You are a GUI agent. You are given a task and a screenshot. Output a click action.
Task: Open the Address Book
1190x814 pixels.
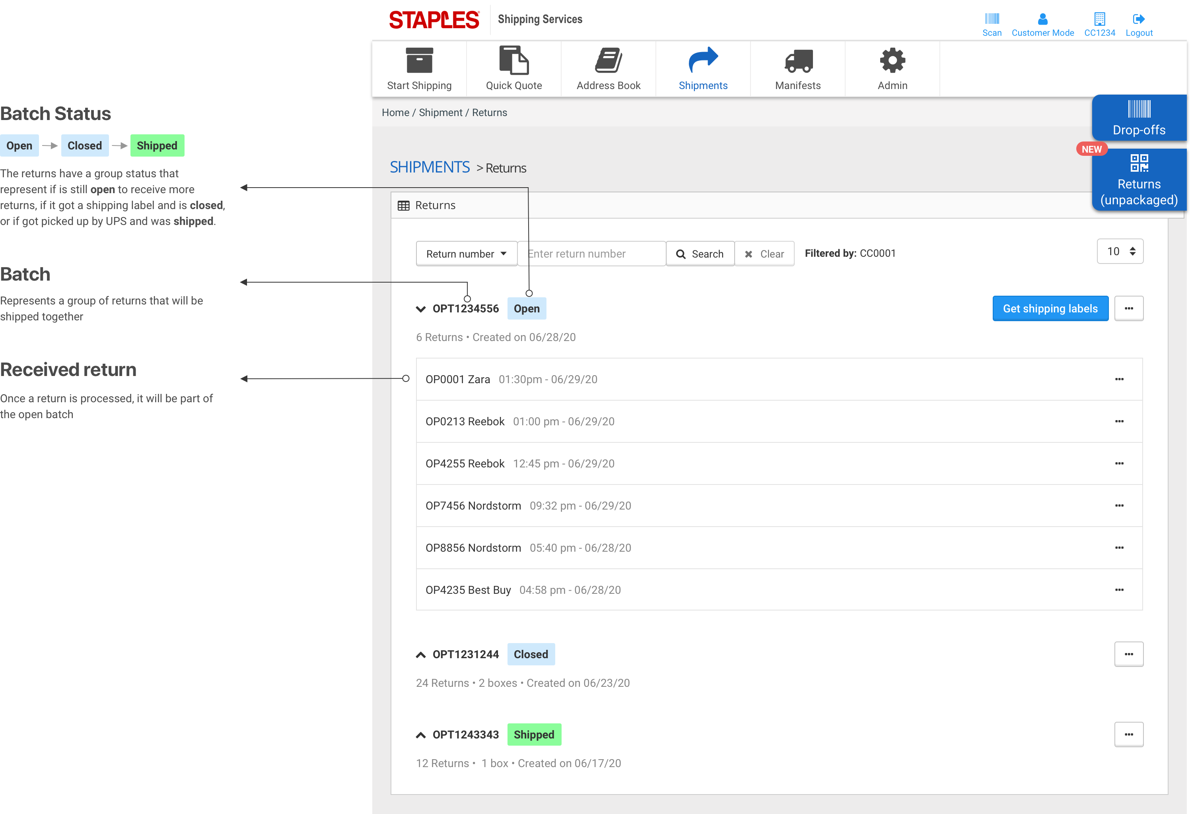tap(608, 61)
